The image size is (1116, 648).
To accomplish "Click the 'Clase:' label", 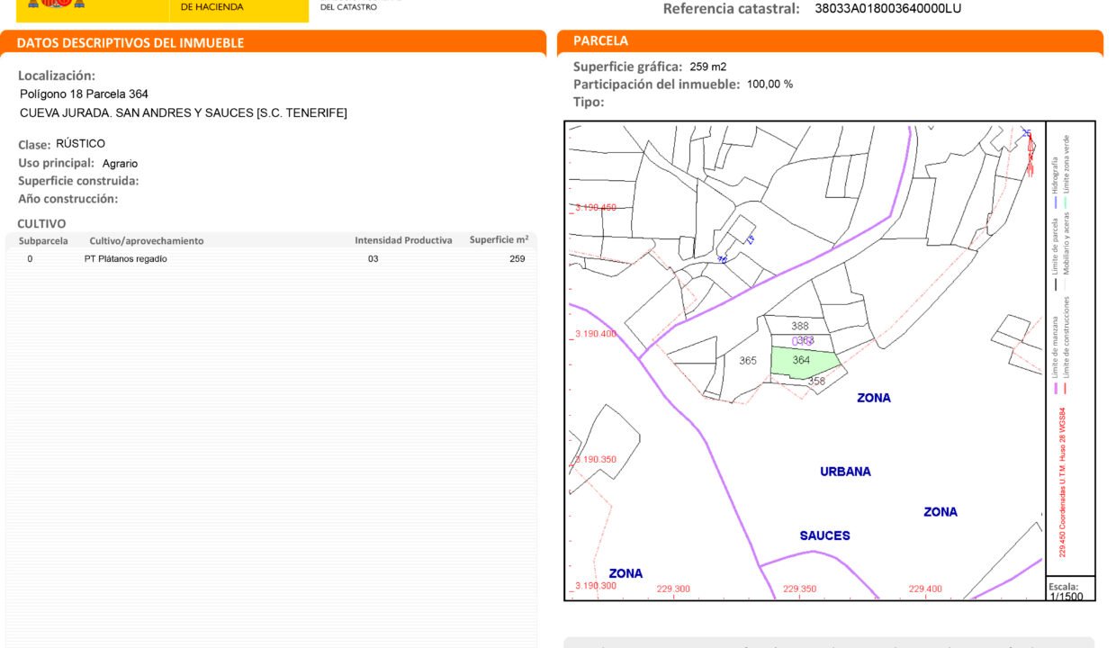I will click(x=34, y=145).
